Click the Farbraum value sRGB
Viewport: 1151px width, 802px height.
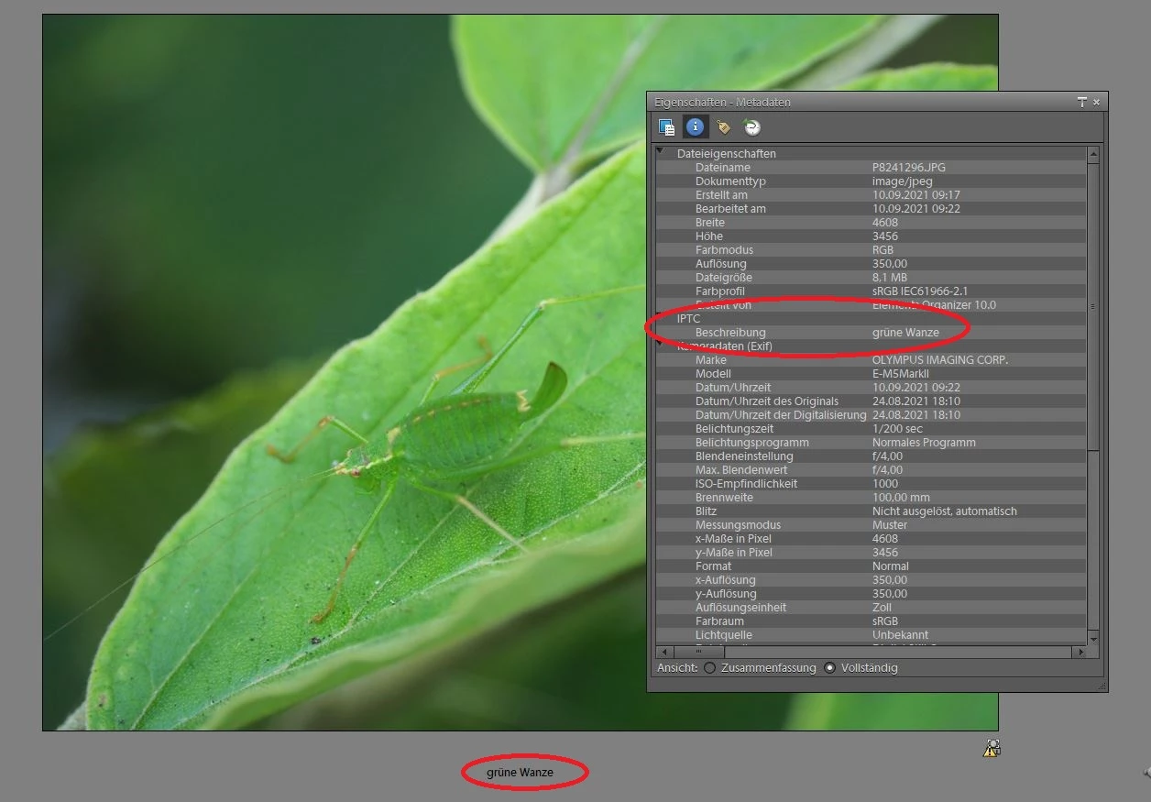click(885, 621)
